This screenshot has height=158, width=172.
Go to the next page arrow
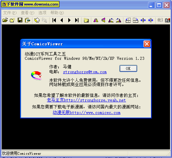pos(69,20)
